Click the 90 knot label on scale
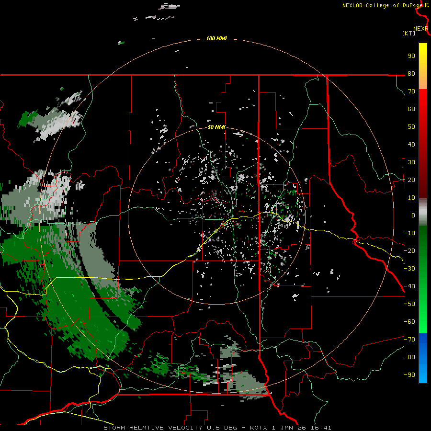 [411, 56]
